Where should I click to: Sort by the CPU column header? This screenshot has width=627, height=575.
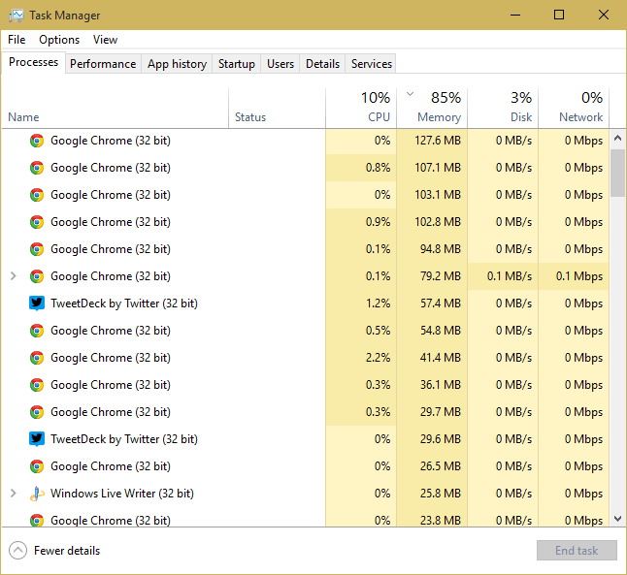tap(361, 109)
